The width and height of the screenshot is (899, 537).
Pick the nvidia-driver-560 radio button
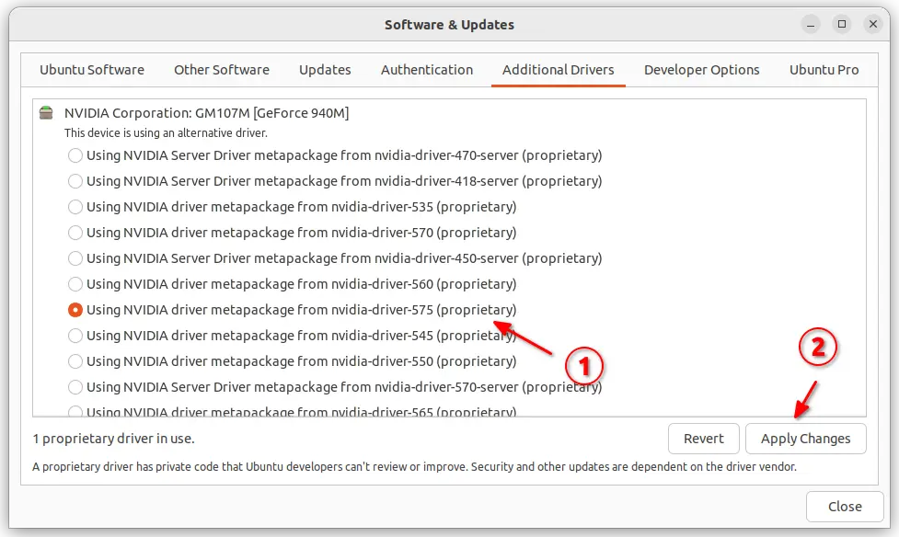coord(75,284)
